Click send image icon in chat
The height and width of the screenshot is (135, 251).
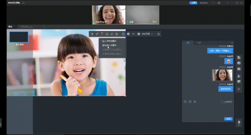[x=190, y=102]
